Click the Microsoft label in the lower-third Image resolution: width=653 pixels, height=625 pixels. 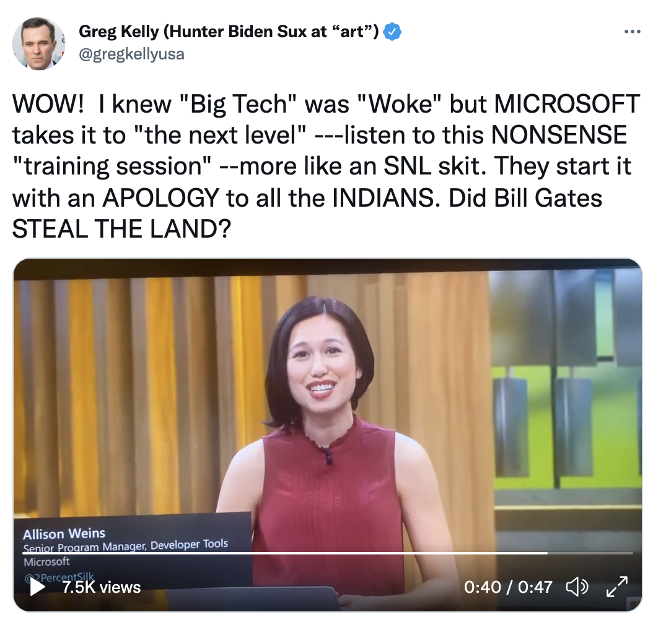tap(46, 562)
